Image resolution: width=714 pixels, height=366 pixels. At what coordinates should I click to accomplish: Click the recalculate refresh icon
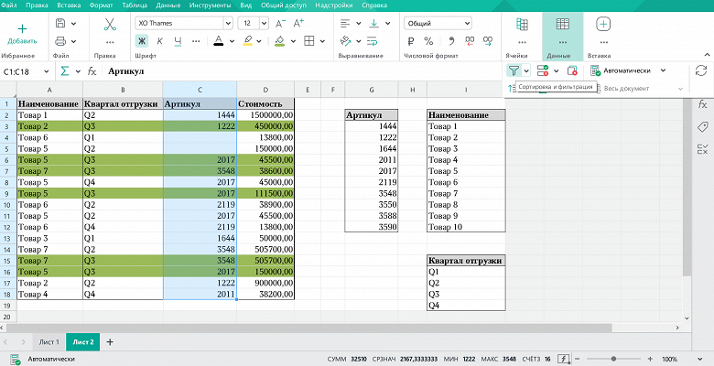701,70
